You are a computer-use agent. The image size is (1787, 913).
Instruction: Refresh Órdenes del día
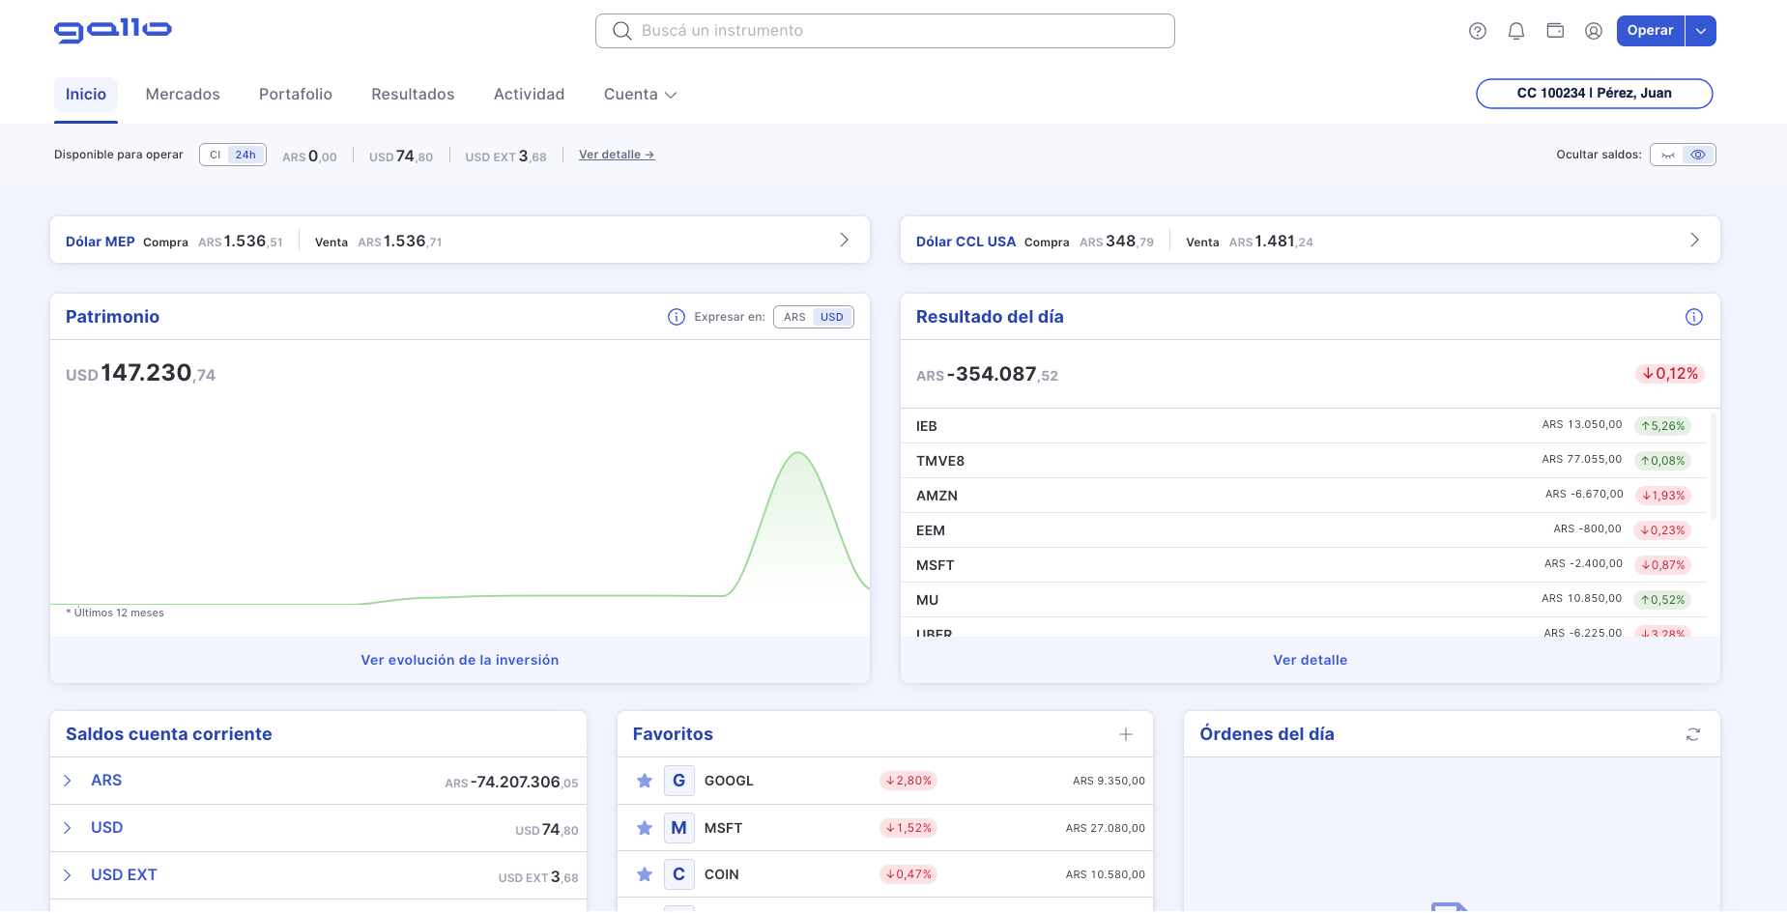pyautogui.click(x=1693, y=734)
